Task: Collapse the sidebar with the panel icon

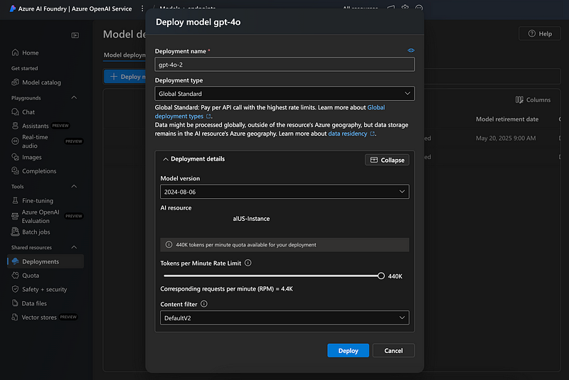Action: click(x=75, y=35)
